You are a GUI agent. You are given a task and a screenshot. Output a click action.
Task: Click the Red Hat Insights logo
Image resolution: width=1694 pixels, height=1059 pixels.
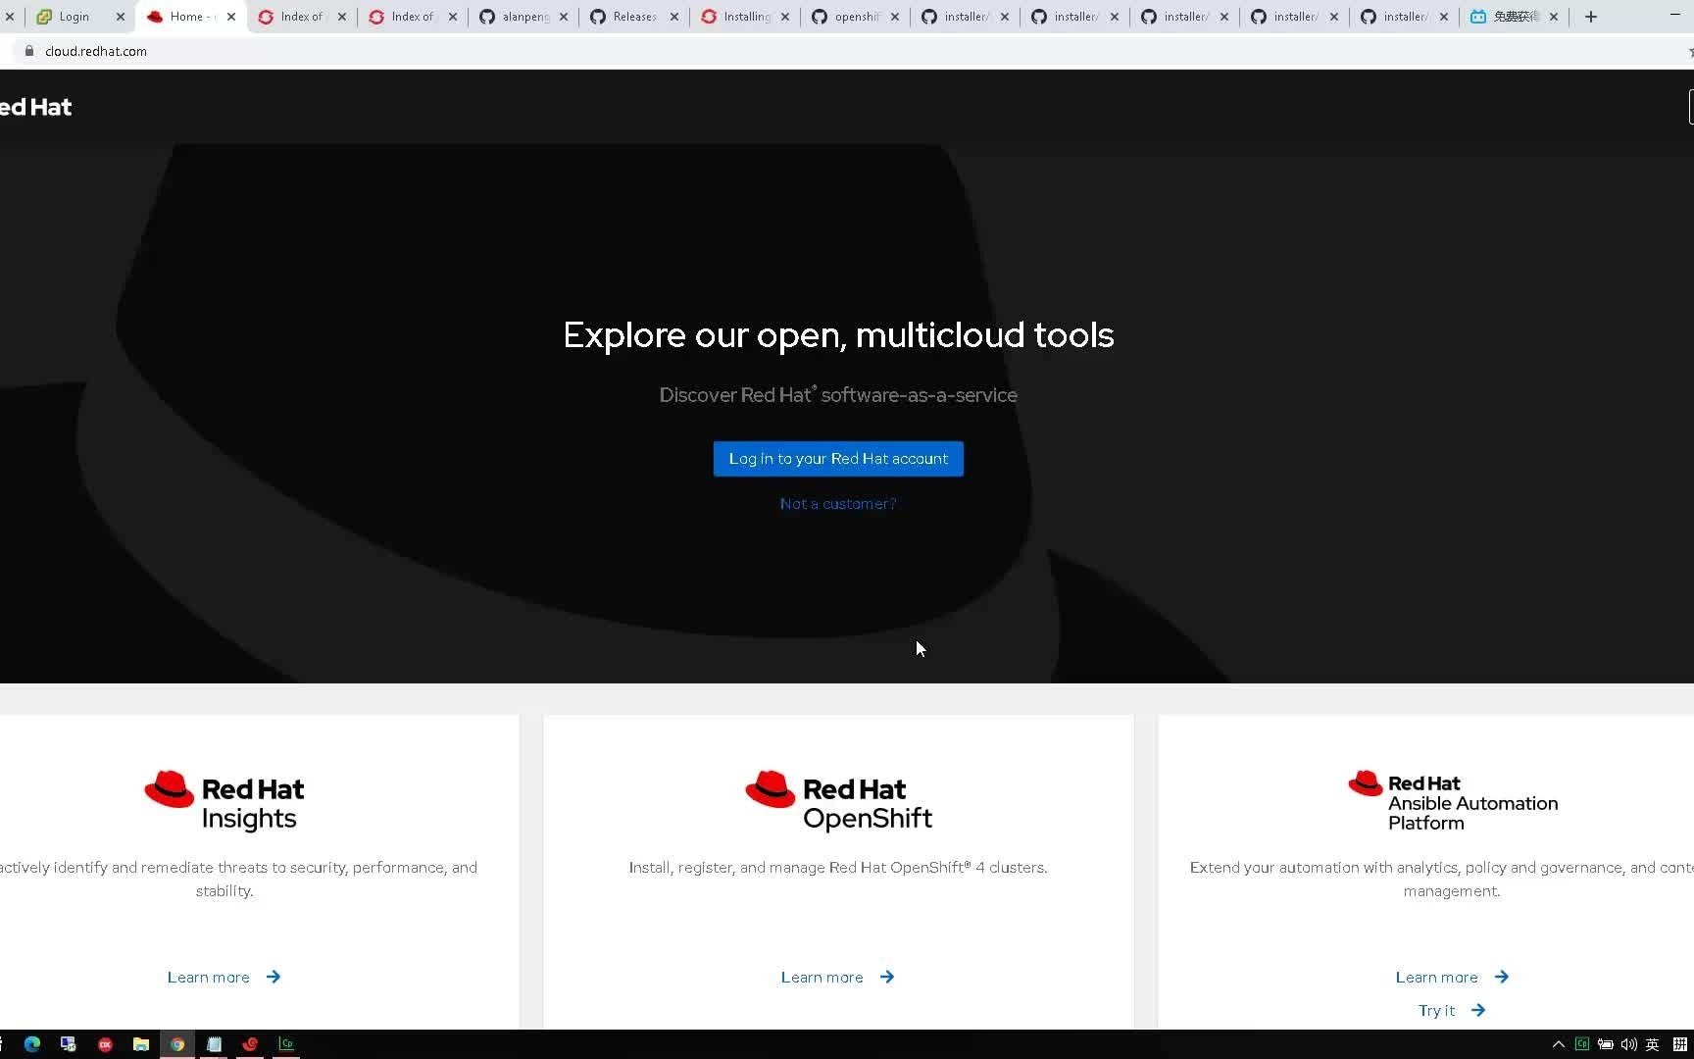(x=224, y=801)
